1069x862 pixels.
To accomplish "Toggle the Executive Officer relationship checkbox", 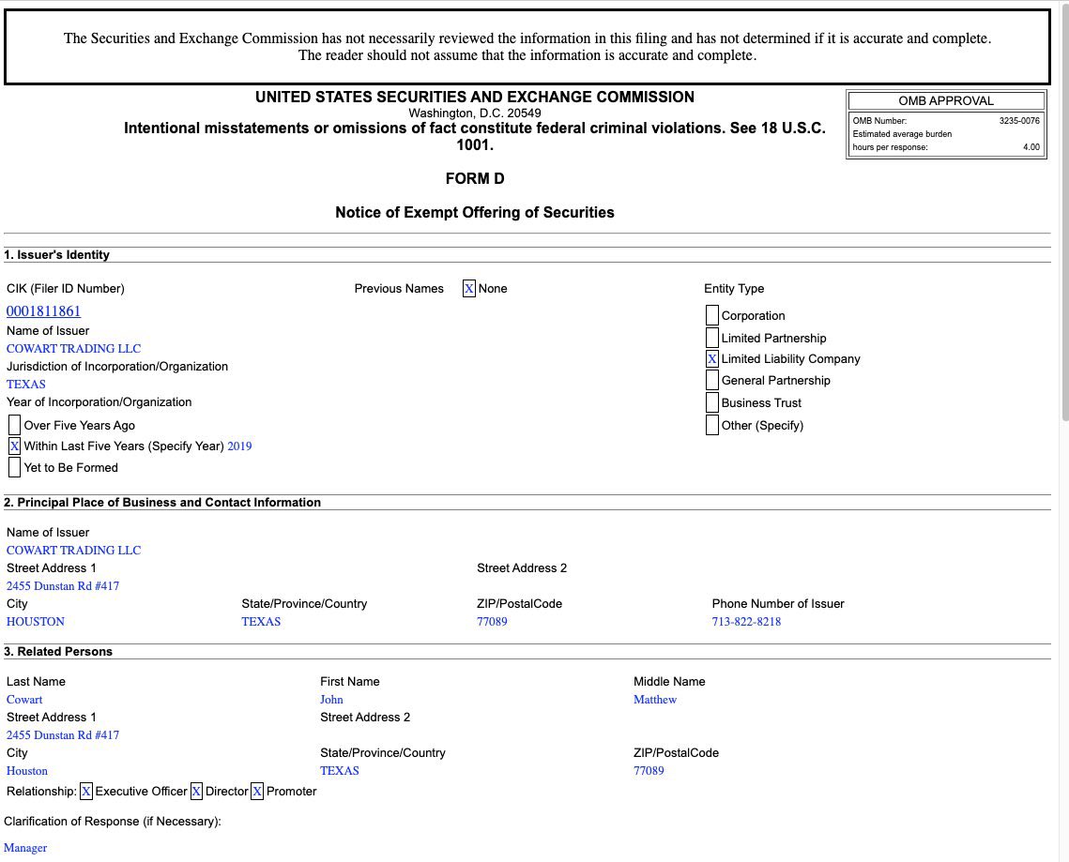I will tap(86, 791).
